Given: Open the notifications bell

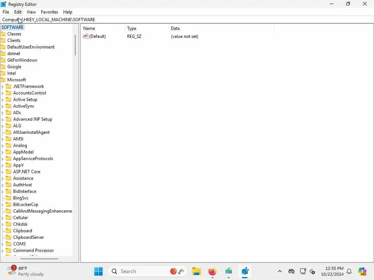Looking at the screenshot, I should [x=349, y=271].
